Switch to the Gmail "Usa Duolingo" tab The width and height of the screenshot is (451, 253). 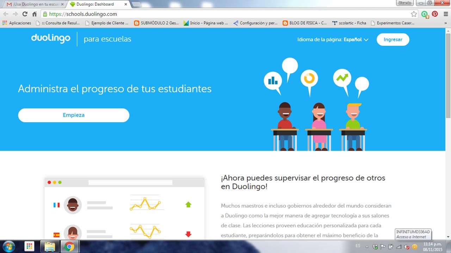(x=35, y=4)
